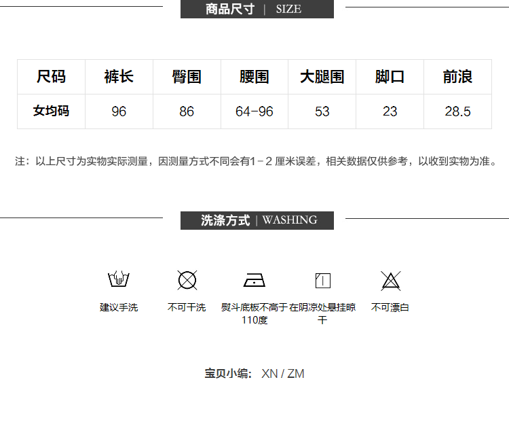
Task: Click the hang-dry-in-shade square icon
Action: click(x=322, y=280)
